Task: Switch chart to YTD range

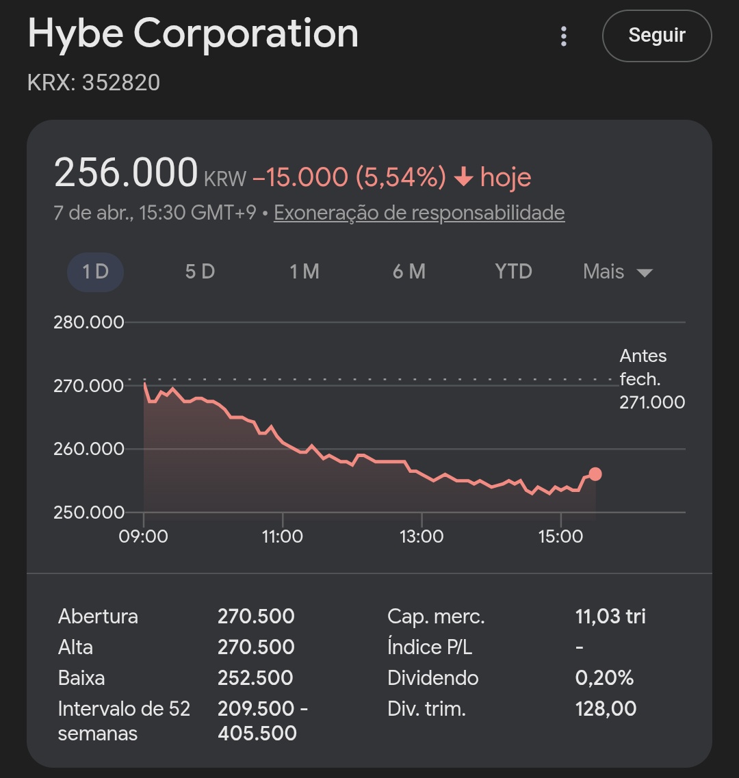Action: click(513, 272)
